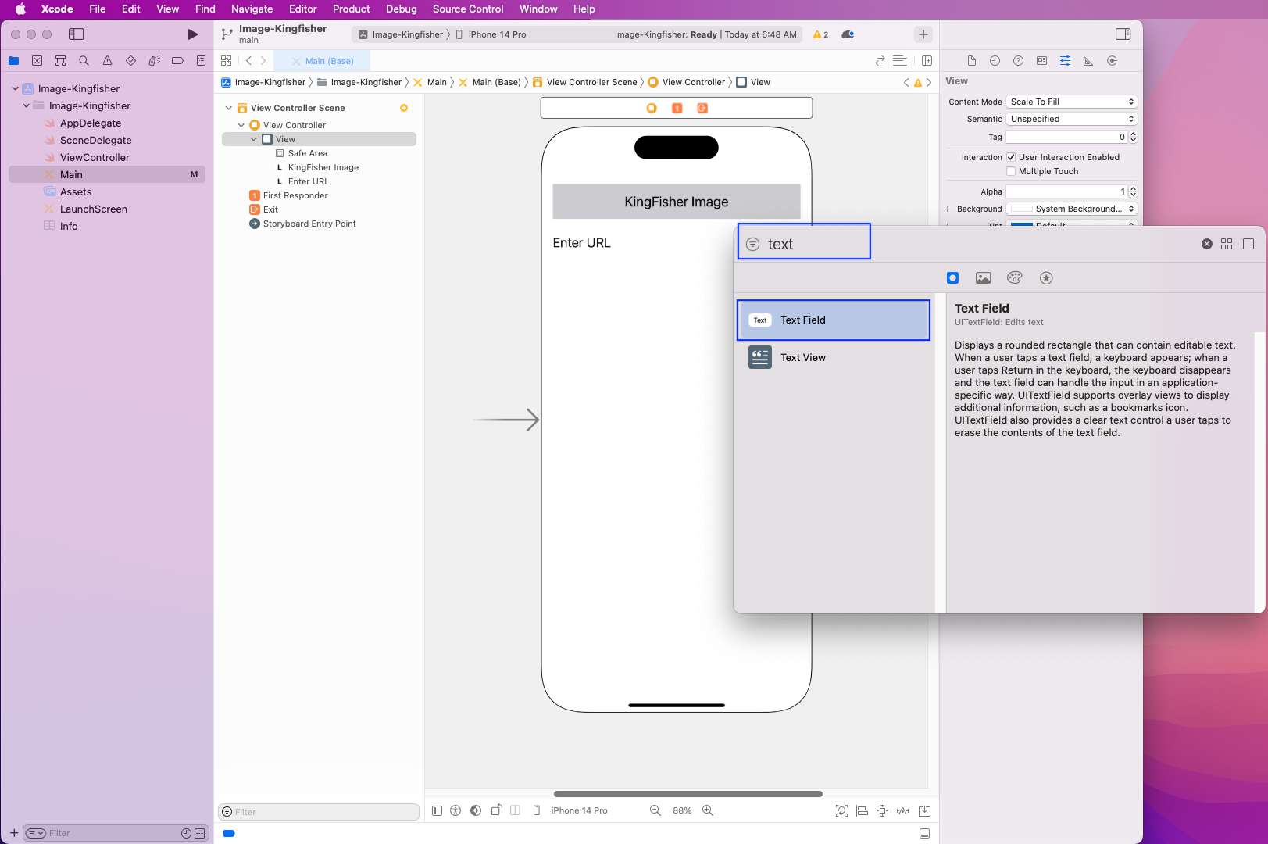Toggle library detail pane icon
This screenshot has height=844, width=1268.
tap(1248, 244)
